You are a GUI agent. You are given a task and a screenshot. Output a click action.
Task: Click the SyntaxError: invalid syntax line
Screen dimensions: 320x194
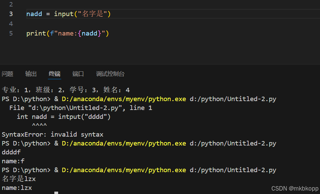pyautogui.click(x=52, y=135)
